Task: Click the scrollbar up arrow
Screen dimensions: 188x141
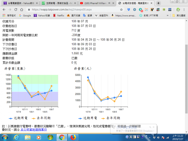Action: [186, 21]
